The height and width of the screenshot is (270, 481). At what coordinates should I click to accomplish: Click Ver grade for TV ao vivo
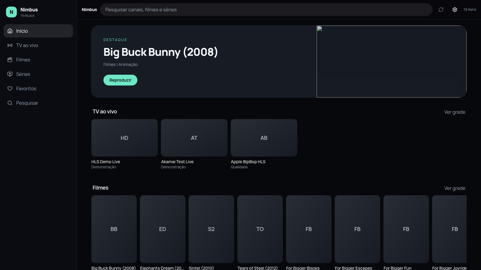click(x=455, y=112)
